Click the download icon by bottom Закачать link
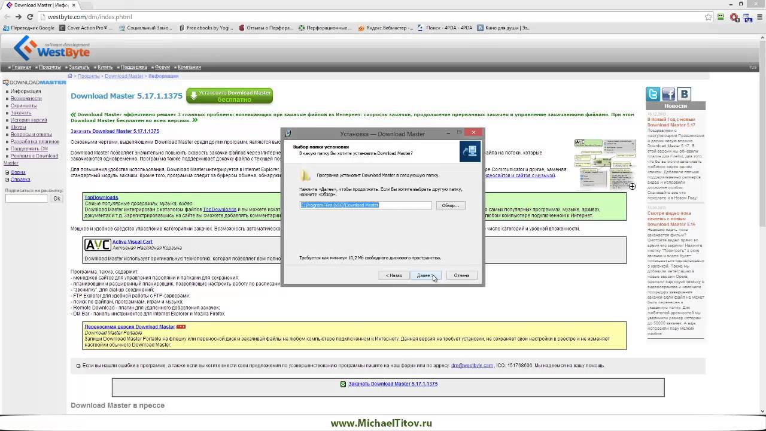Image resolution: width=766 pixels, height=431 pixels. click(343, 384)
